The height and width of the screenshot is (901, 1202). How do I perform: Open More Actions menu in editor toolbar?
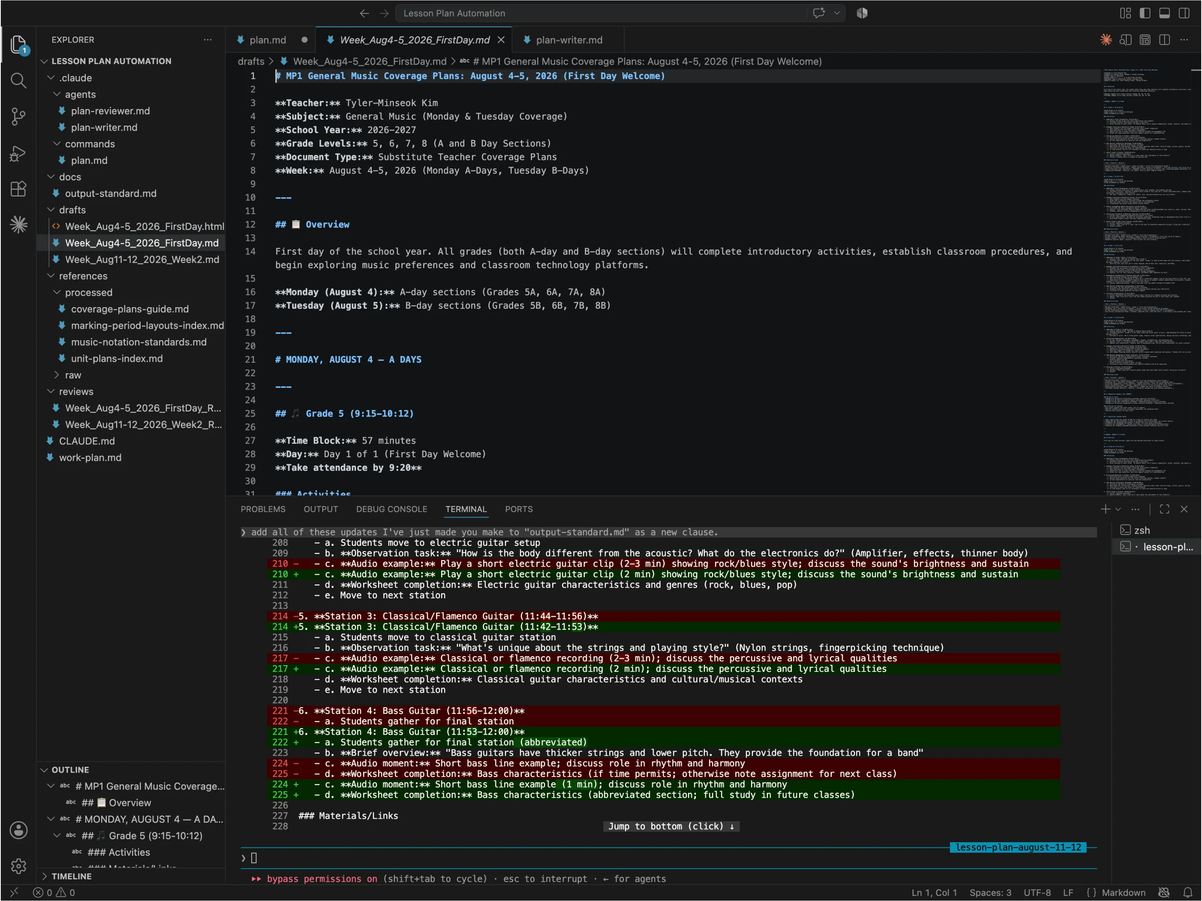(x=1184, y=40)
